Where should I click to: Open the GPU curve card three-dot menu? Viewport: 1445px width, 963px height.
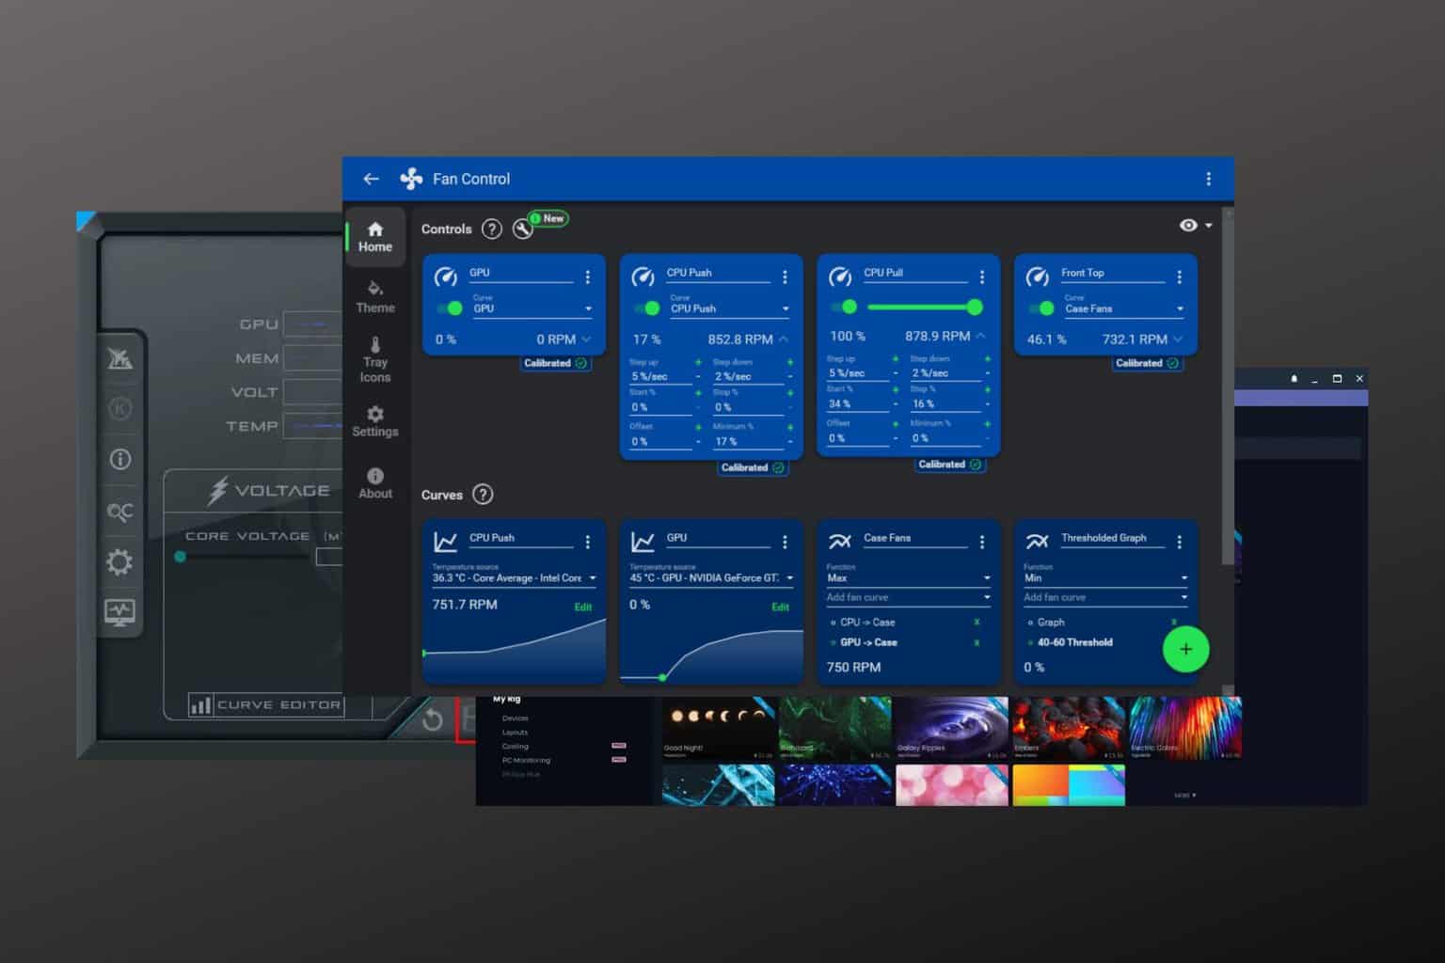(x=785, y=542)
